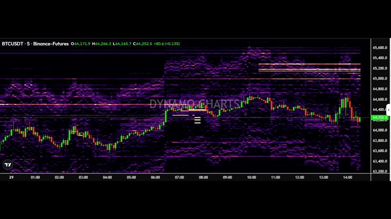Click the 07:00 time axis label
Image resolution: width=391 pixels, height=219 pixels.
[180, 177]
